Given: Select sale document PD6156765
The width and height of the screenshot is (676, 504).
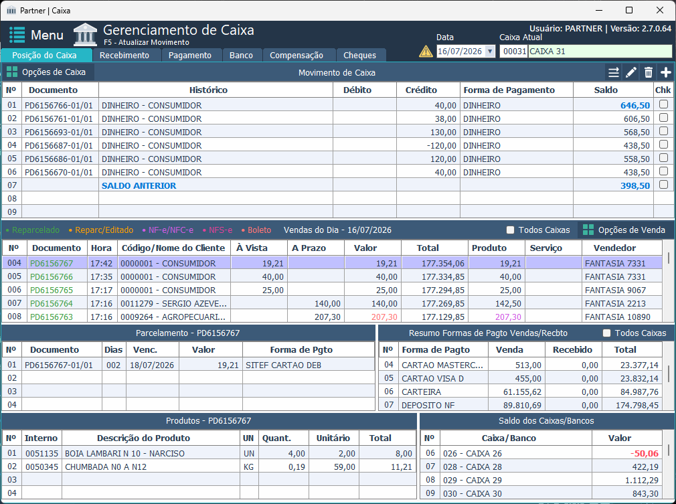Looking at the screenshot, I should 52,290.
